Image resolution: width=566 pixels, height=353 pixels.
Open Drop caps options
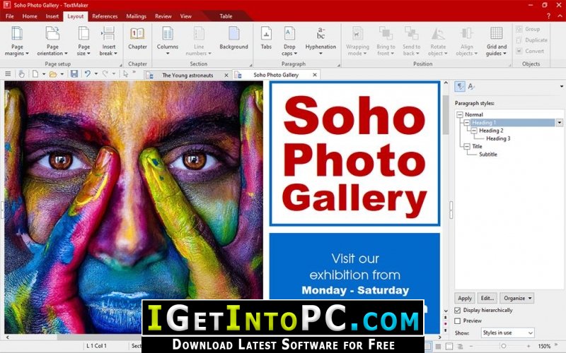(289, 42)
